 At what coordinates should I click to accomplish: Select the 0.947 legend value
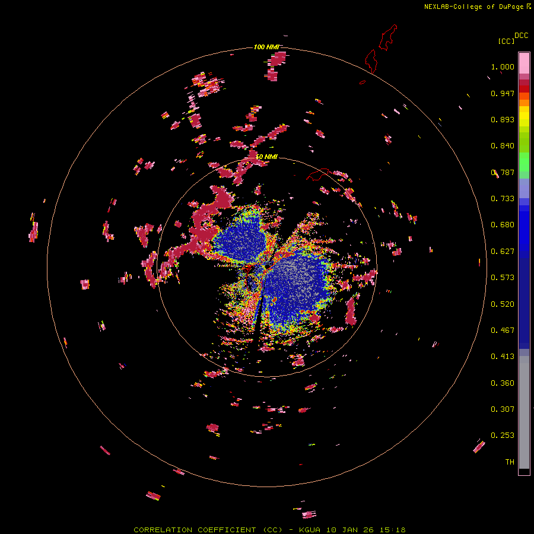tap(503, 93)
